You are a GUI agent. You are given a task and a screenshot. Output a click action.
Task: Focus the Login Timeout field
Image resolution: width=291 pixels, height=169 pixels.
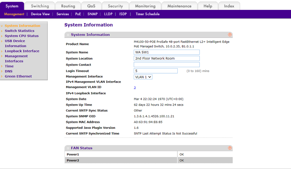(156, 71)
